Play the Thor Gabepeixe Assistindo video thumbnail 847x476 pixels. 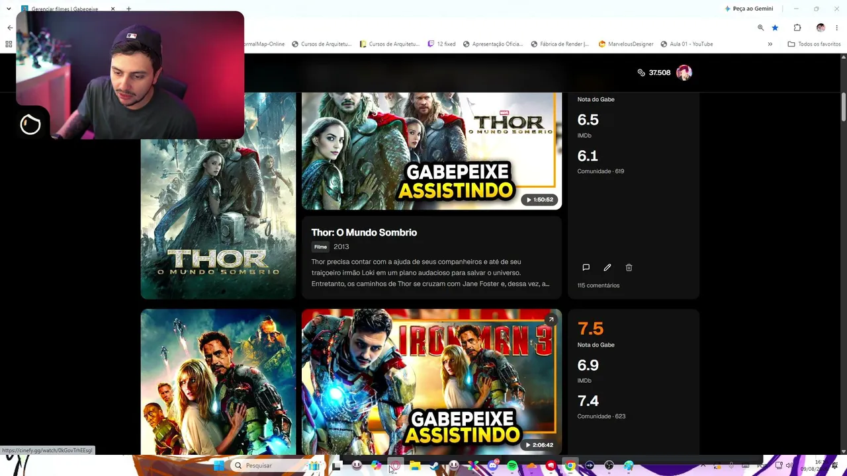(x=431, y=151)
